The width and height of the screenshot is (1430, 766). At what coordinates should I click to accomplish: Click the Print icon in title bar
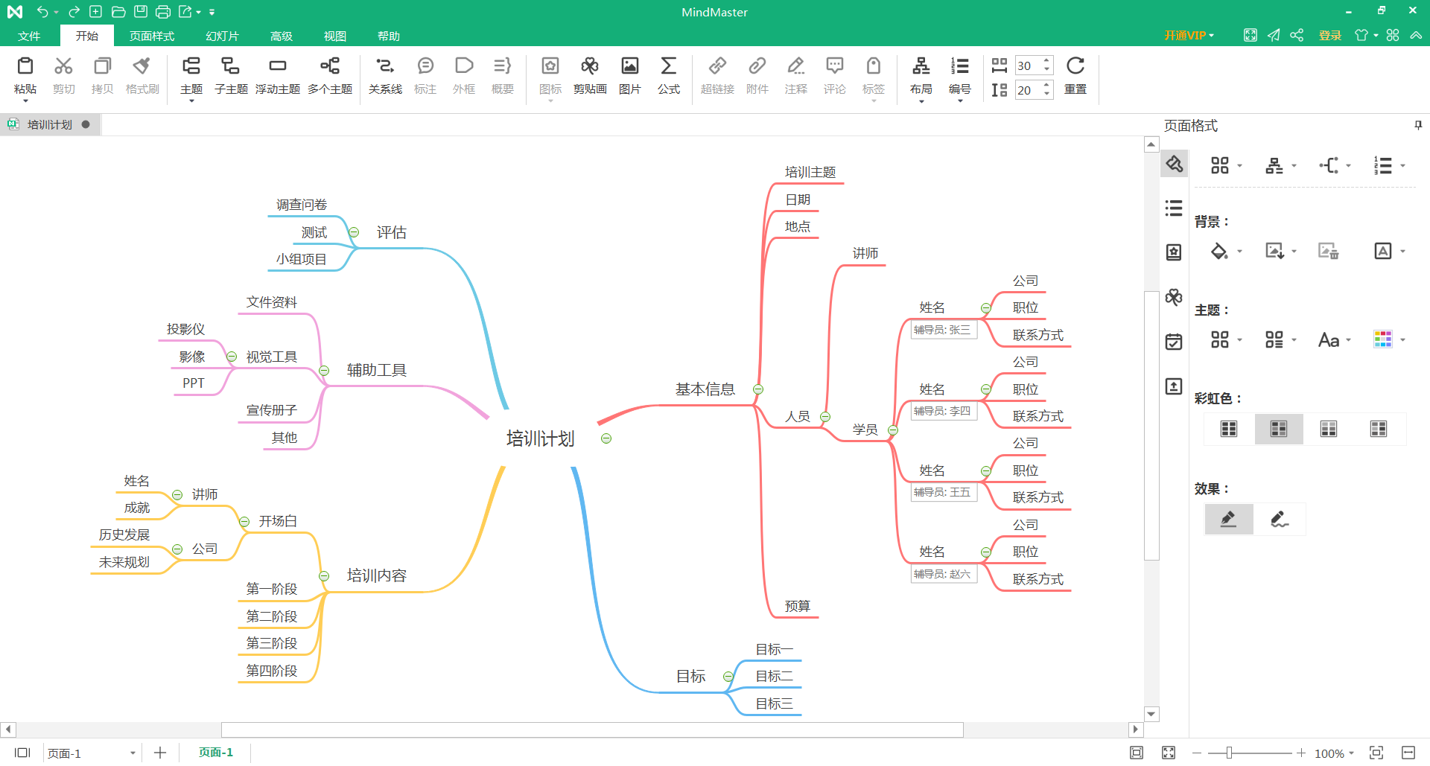click(x=163, y=12)
